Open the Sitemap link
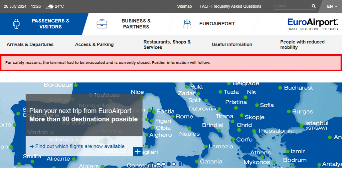The height and width of the screenshot is (172, 342). pyautogui.click(x=184, y=6)
